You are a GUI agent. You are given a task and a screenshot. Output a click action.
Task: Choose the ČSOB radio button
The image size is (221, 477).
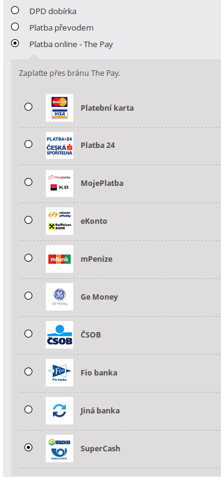pyautogui.click(x=28, y=334)
